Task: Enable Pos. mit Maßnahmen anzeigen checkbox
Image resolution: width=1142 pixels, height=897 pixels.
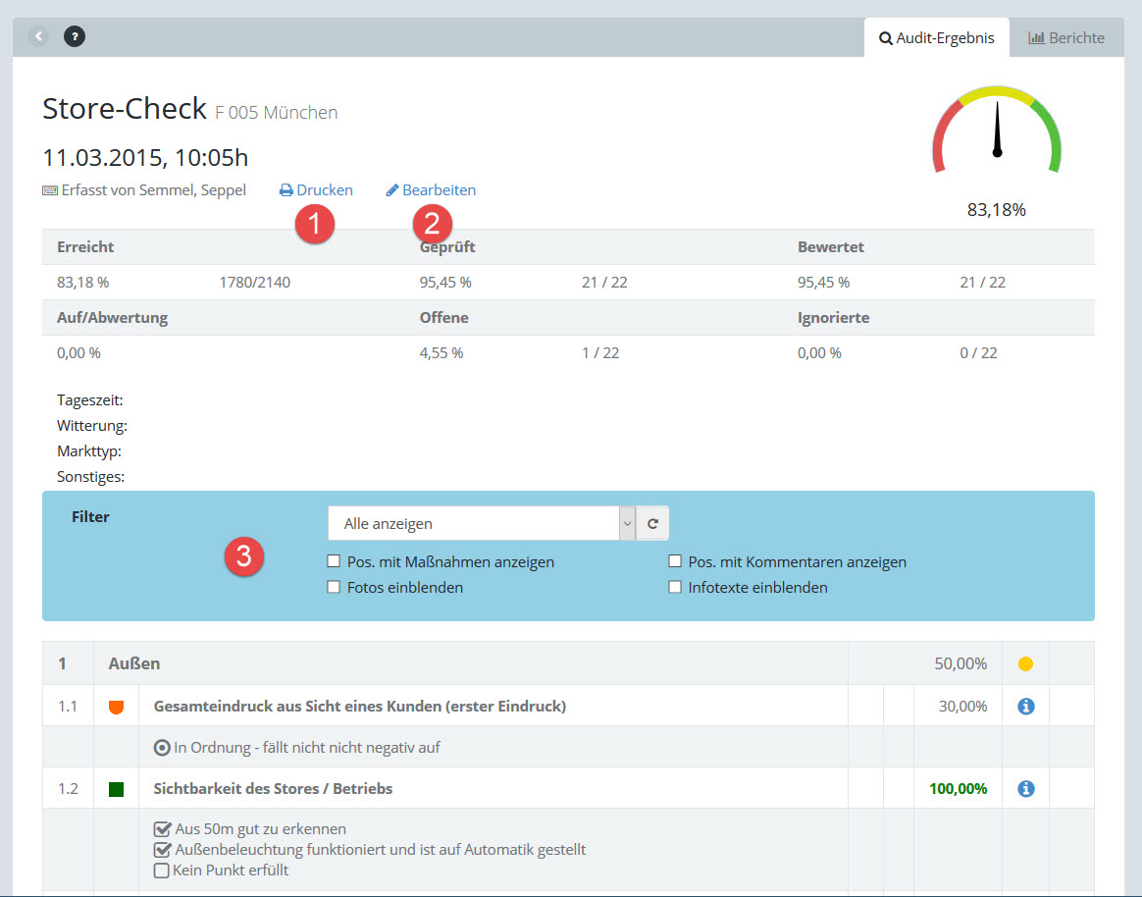Action: 335,562
